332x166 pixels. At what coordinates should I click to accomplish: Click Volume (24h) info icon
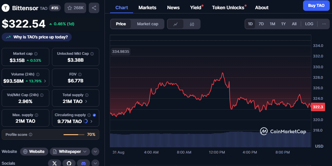click(x=38, y=74)
